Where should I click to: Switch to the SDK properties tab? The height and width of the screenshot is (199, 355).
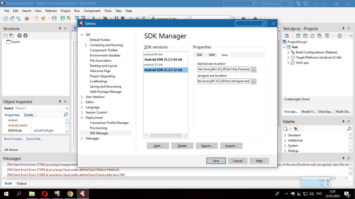(199, 55)
